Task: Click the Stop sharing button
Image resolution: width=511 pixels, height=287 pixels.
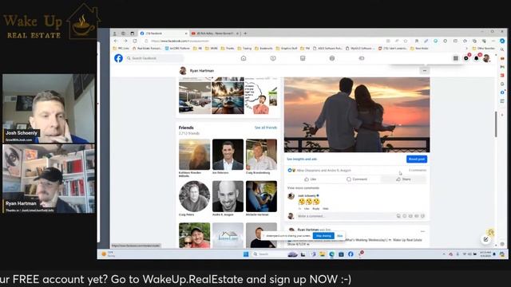Action: 323,236
